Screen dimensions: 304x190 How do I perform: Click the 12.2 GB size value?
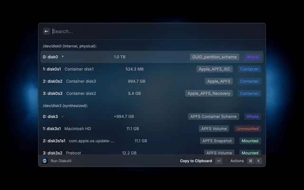tap(129, 153)
